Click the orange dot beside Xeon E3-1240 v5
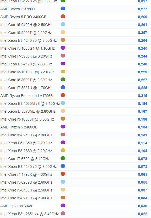 63,40
